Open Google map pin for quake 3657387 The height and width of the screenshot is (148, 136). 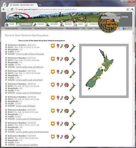[x=58, y=59]
